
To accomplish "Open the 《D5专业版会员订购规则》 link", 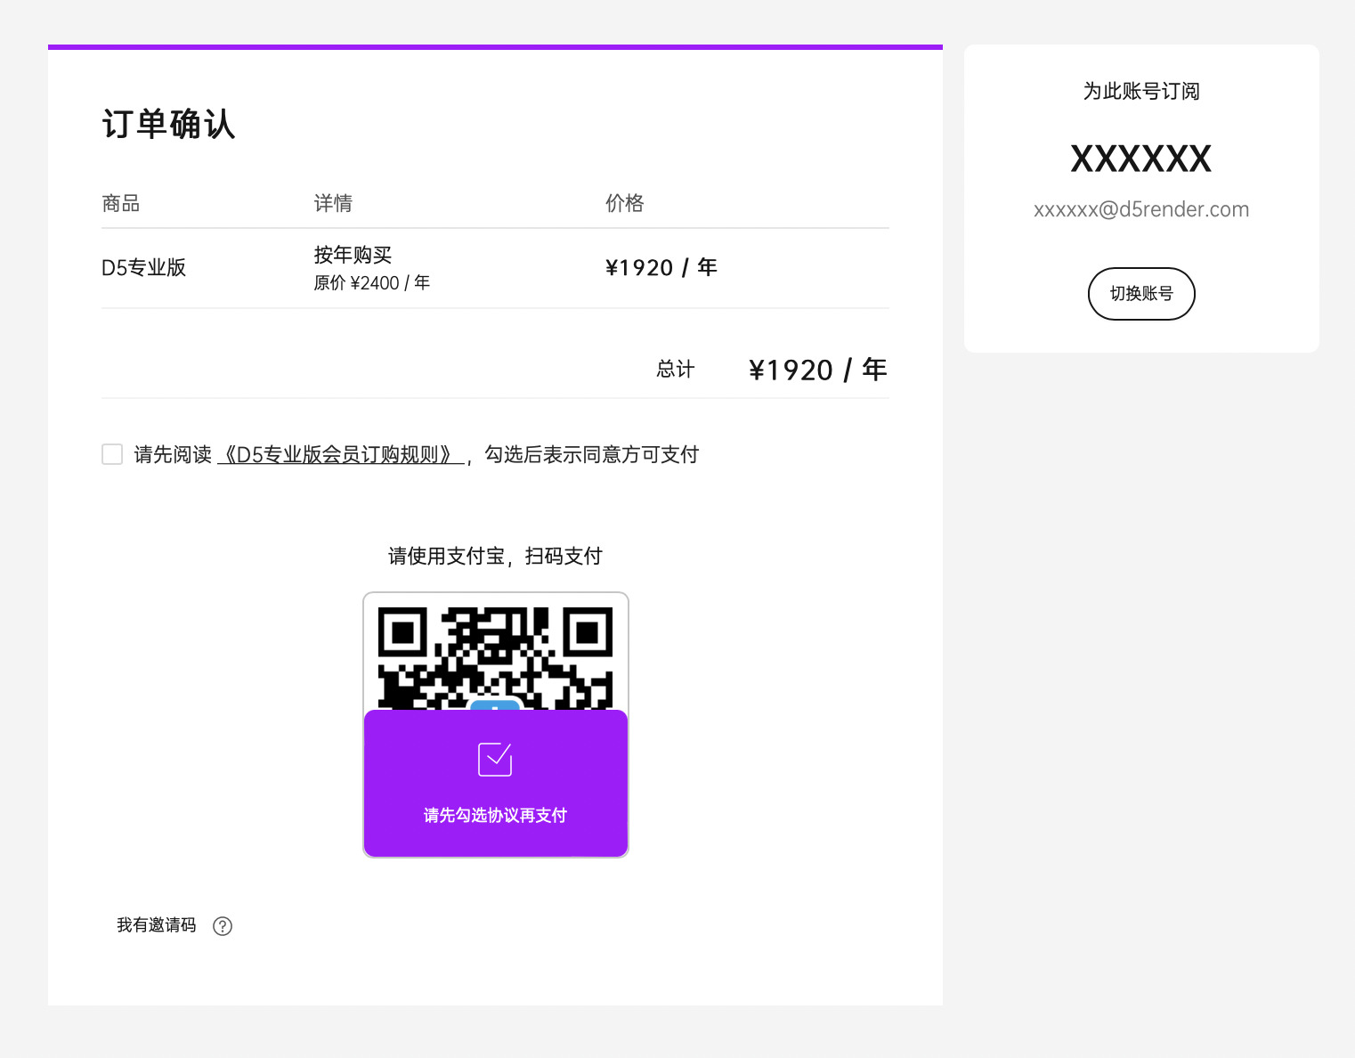I will point(340,455).
